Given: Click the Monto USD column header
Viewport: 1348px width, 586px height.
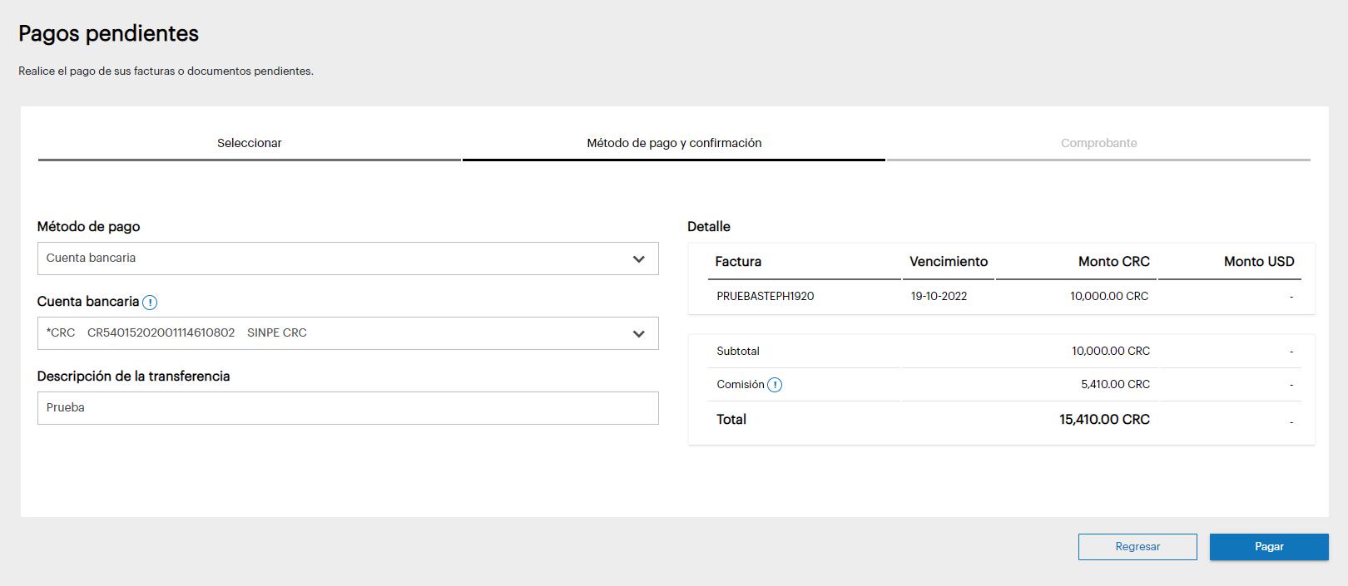Looking at the screenshot, I should point(1258,262).
